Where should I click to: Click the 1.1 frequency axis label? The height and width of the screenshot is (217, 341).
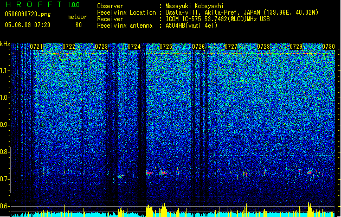5,71
